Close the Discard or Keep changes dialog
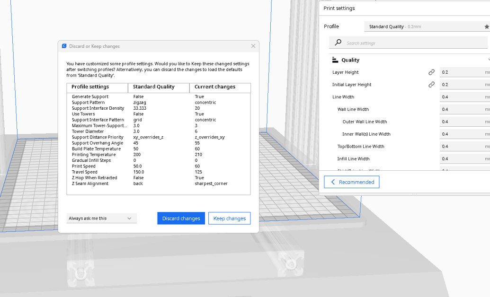 [x=253, y=46]
